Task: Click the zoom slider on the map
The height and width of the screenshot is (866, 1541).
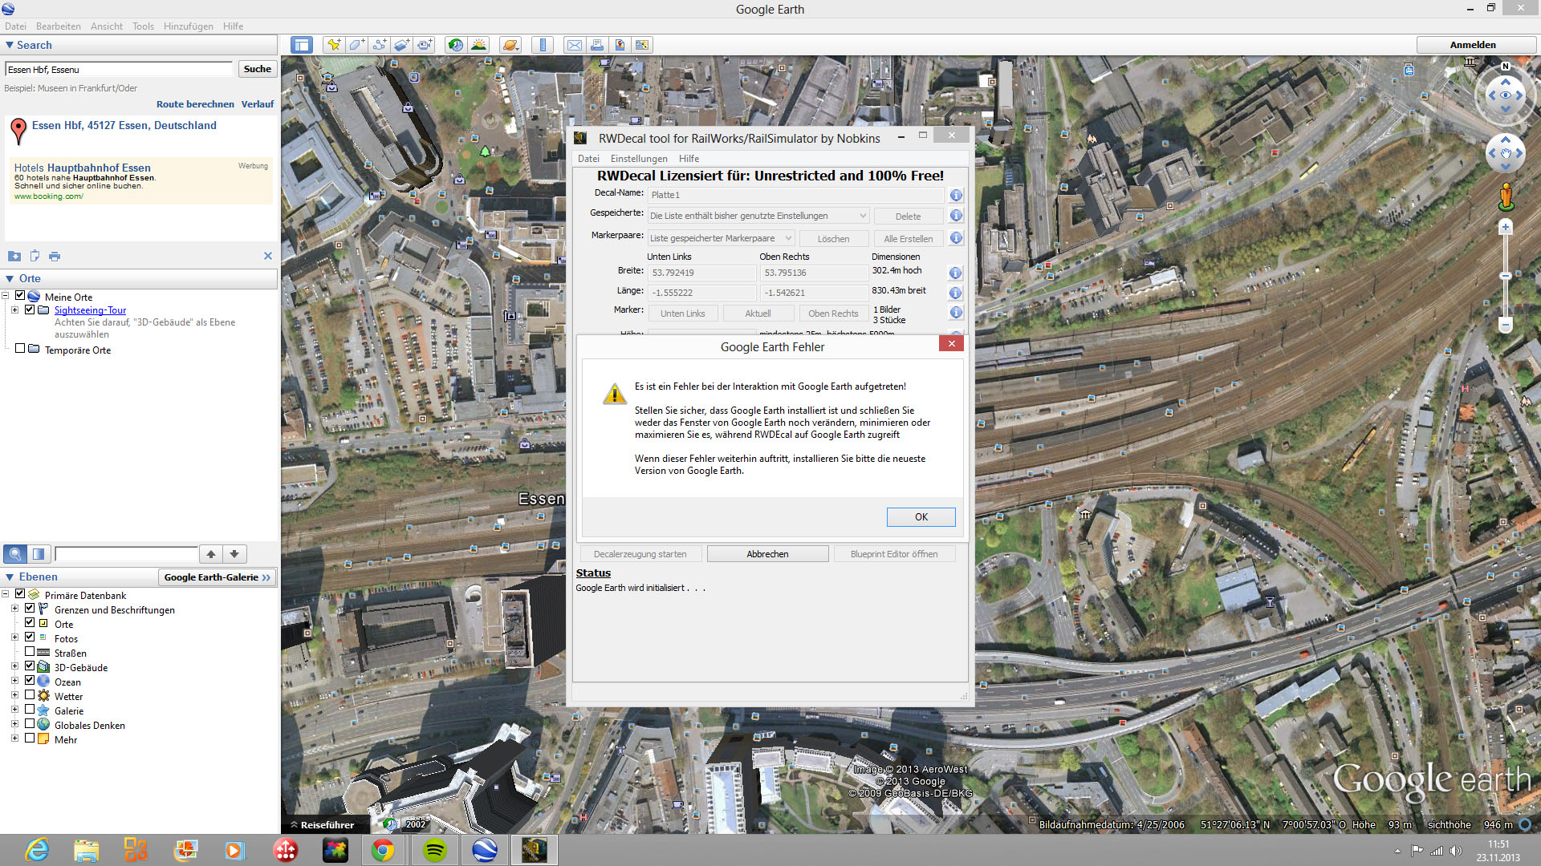Action: click(x=1506, y=276)
